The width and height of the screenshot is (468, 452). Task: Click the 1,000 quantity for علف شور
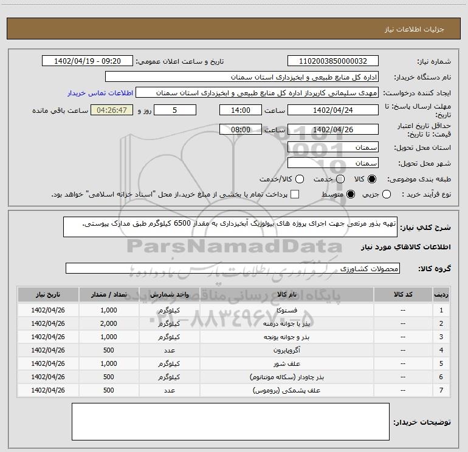point(109,363)
